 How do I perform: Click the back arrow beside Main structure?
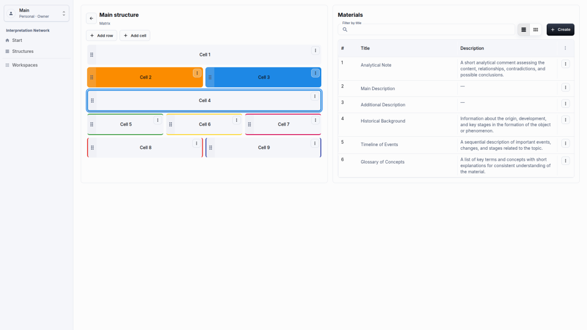(x=91, y=18)
